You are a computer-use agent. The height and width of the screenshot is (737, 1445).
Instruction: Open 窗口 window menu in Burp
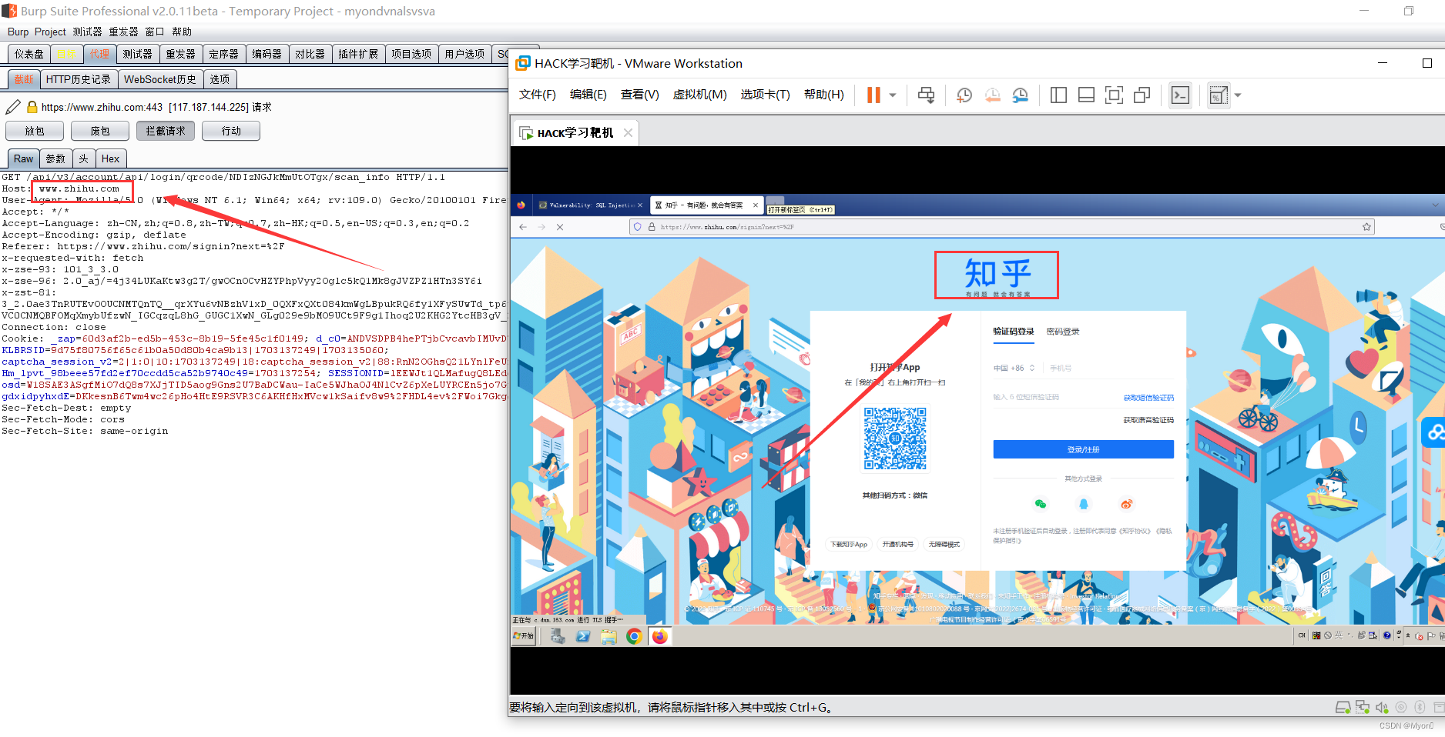(x=155, y=32)
